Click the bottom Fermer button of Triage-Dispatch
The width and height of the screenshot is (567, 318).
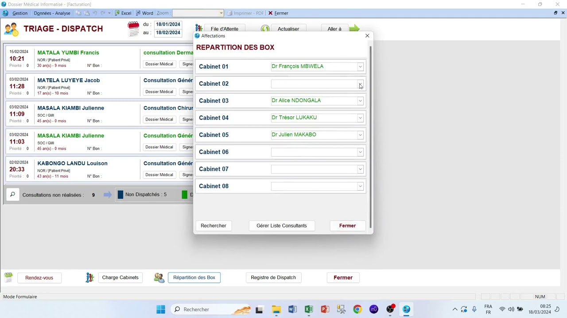tap(343, 278)
